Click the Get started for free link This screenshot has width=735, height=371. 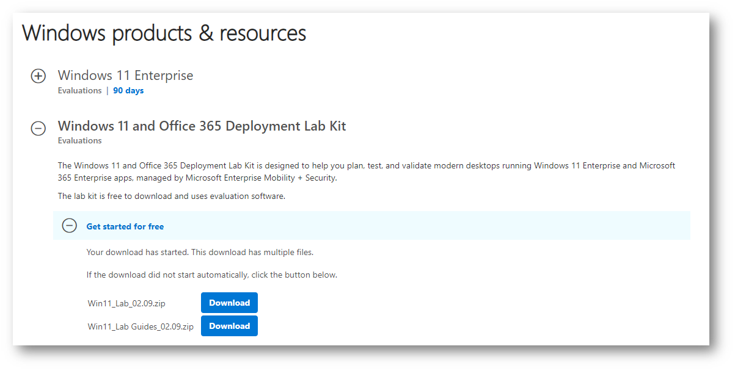[125, 226]
